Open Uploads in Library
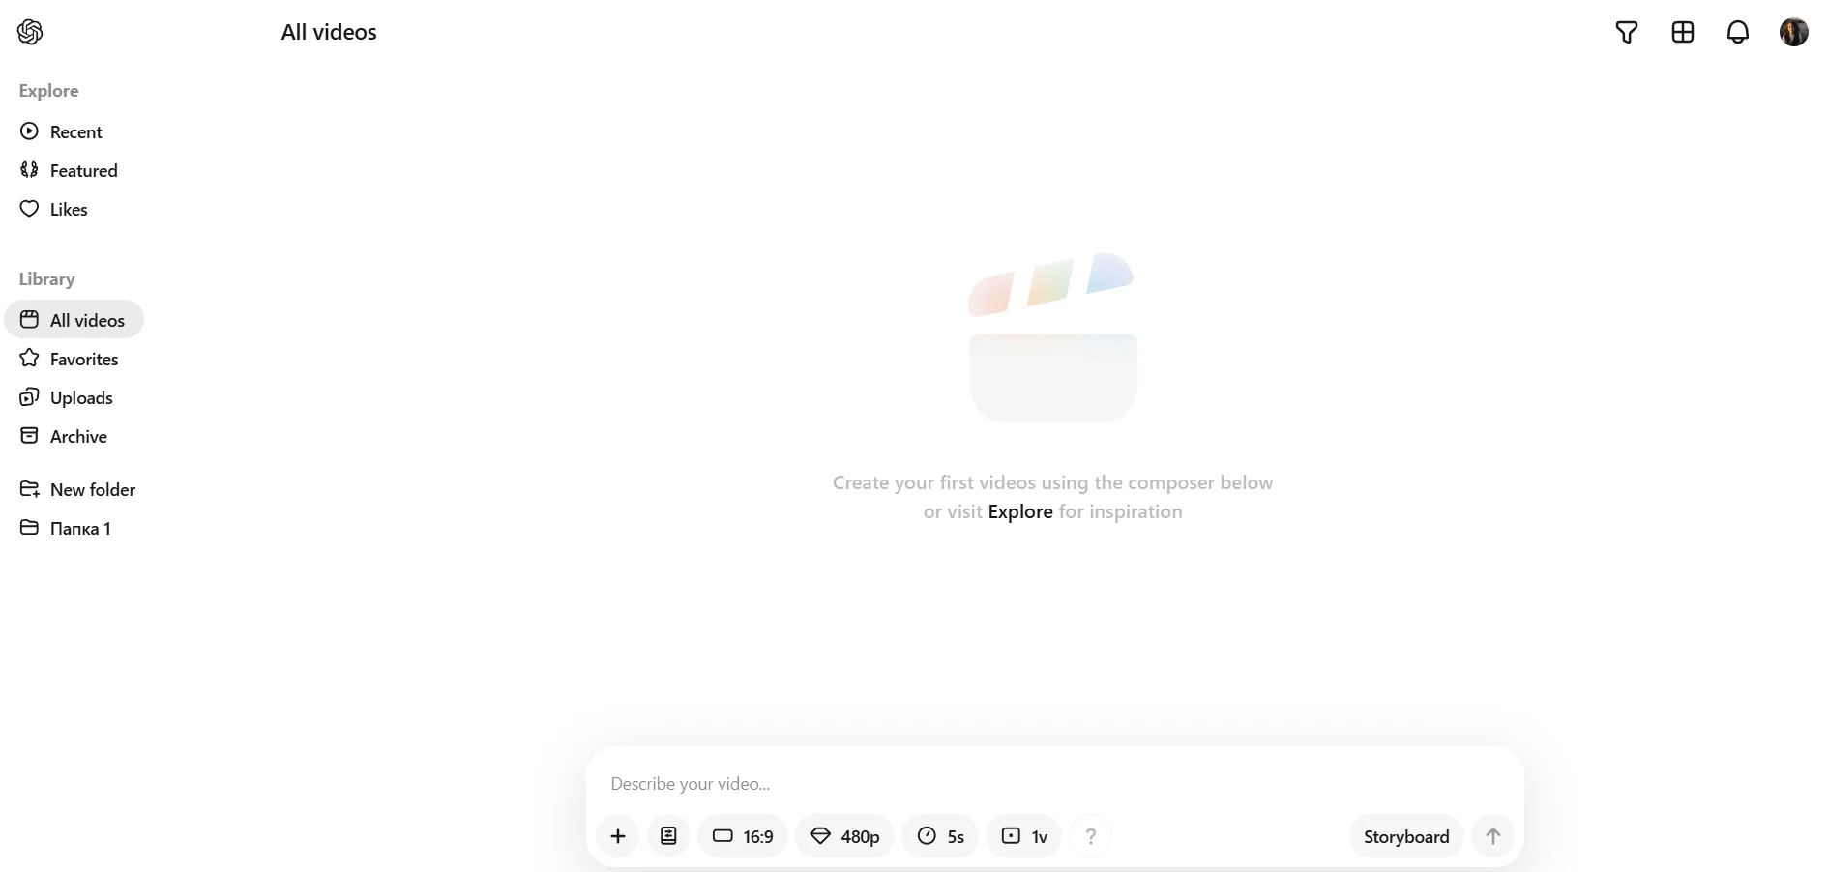 tap(67, 397)
